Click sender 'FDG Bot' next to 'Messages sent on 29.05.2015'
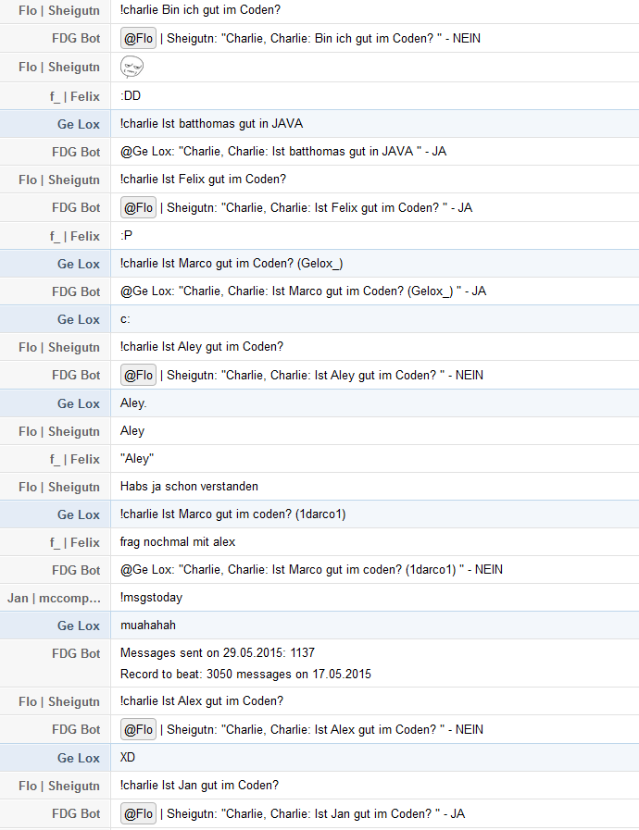Viewport: 639px width, 830px height. click(76, 654)
